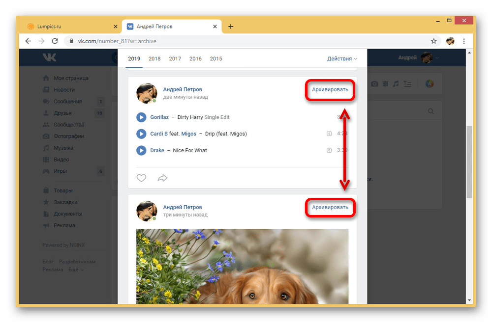Open avatar on the music post
Image resolution: width=492 pixels, height=323 pixels.
point(147,93)
